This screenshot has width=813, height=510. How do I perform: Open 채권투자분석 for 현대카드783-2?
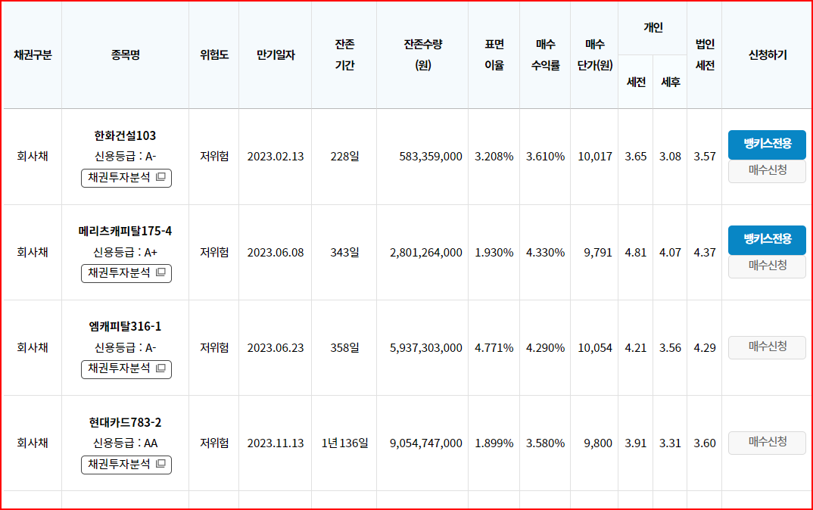[126, 465]
